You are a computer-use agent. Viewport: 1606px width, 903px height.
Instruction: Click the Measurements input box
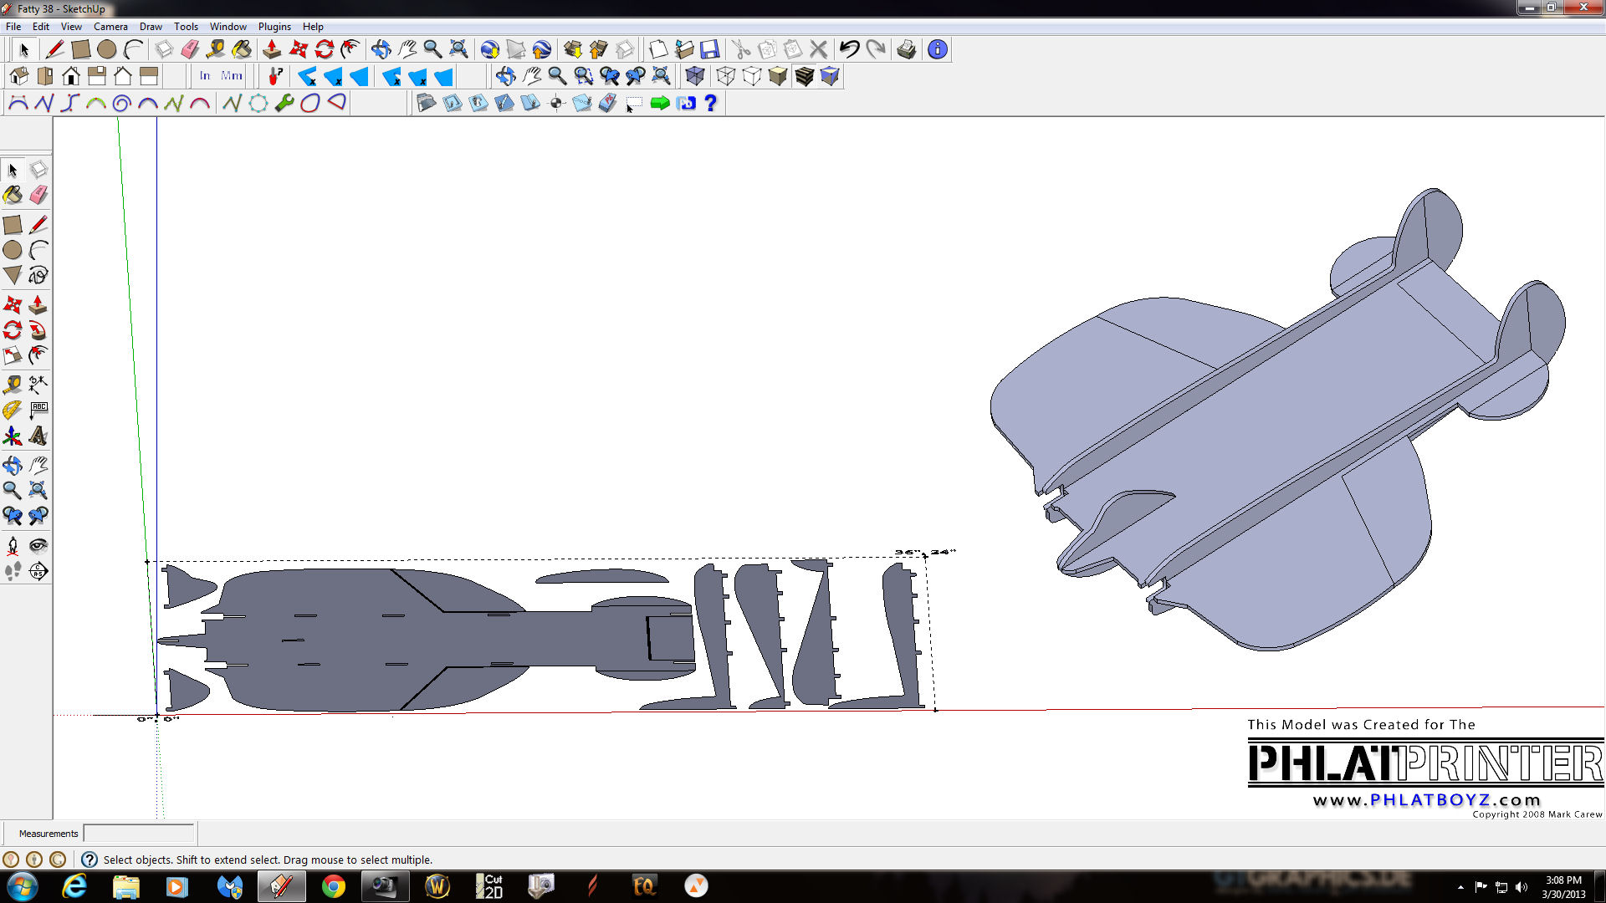click(139, 834)
